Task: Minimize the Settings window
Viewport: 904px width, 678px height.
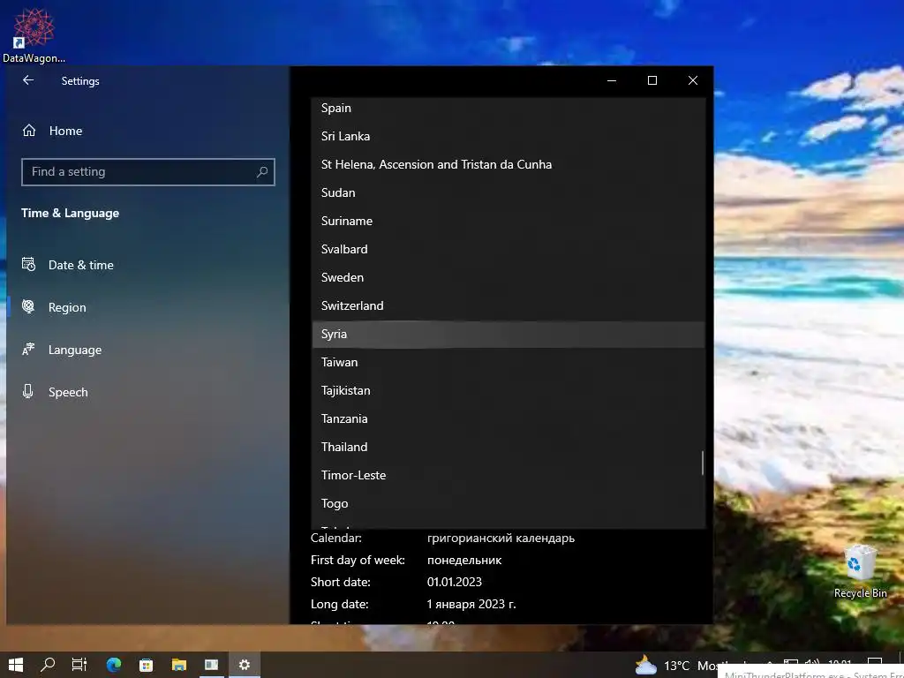Action: (612, 80)
